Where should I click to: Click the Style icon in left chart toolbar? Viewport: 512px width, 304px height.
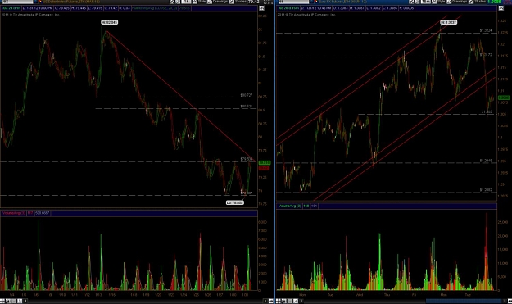coord(195,2)
